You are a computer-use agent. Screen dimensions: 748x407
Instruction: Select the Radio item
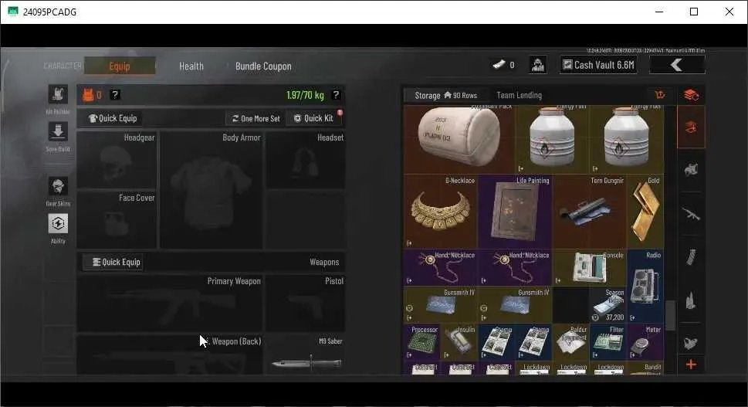(x=645, y=287)
